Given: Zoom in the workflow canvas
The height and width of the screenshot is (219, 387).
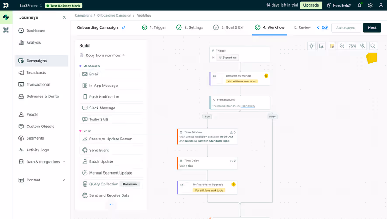Looking at the screenshot, I should (x=363, y=46).
